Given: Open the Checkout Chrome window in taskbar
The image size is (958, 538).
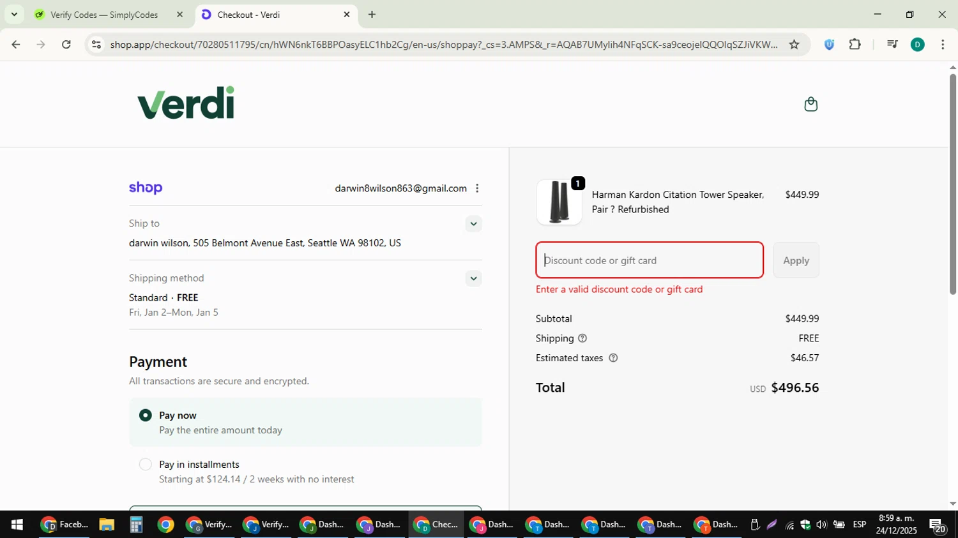Looking at the screenshot, I should [x=436, y=525].
